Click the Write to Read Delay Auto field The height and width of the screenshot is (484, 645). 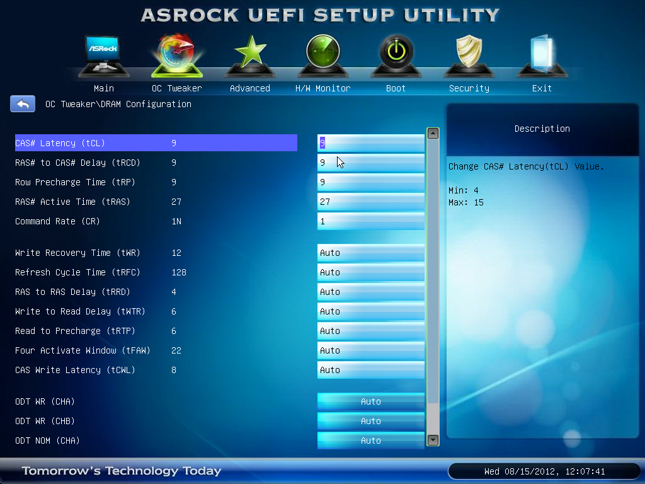coord(371,311)
